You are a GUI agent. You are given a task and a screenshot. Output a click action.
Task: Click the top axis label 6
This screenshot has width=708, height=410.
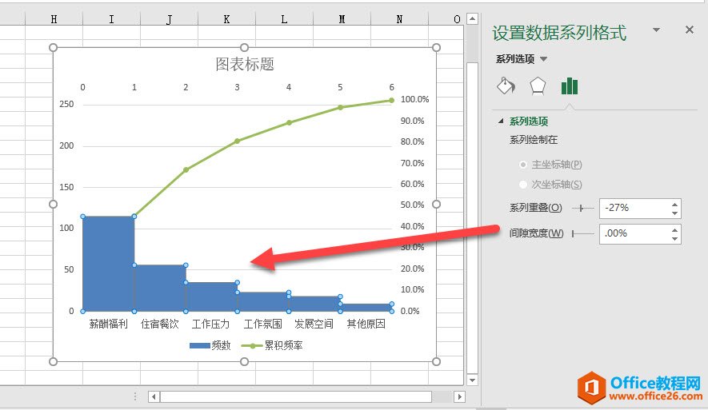point(391,87)
